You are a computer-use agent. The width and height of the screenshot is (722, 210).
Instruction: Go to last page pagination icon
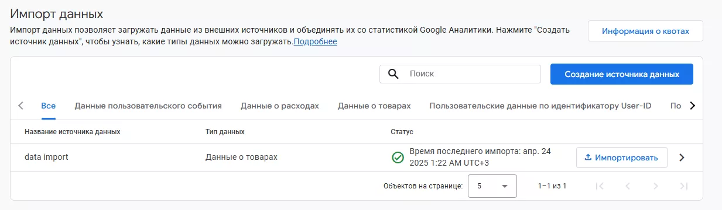tap(683, 186)
